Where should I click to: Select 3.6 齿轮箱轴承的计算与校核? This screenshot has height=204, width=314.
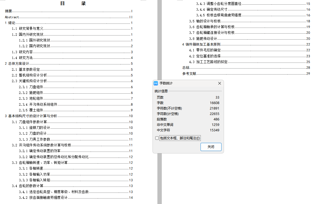point(250,27)
